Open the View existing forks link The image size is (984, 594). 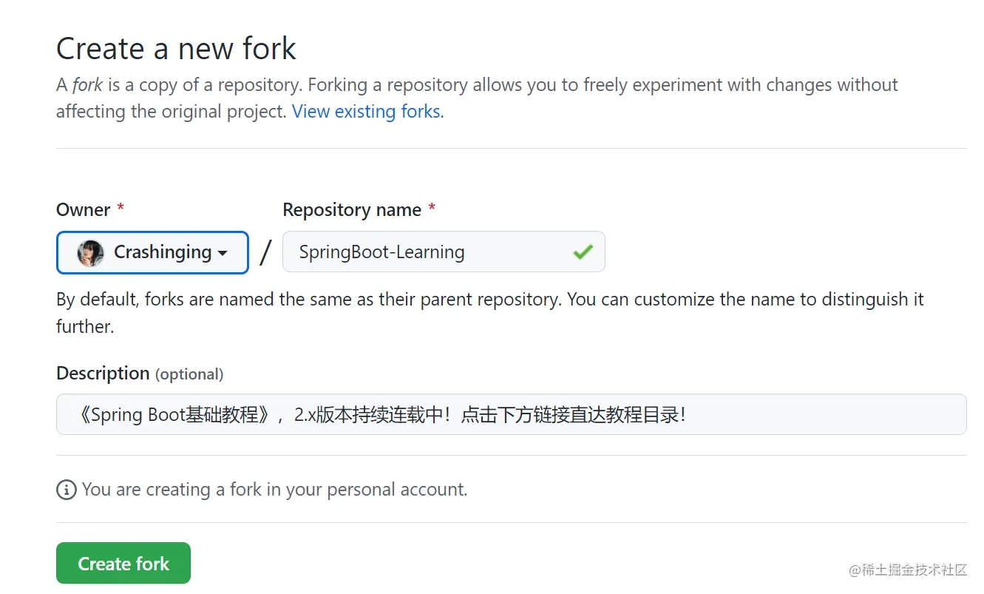(x=367, y=112)
